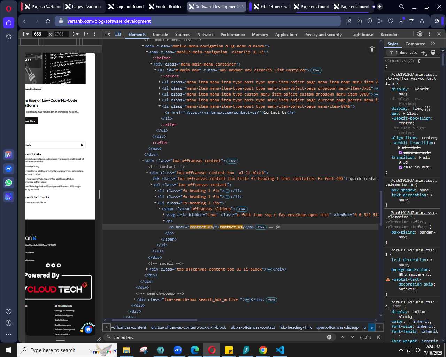Open a new browser tab
Image resolution: width=446 pixels, height=357 pixels.
(380, 7)
